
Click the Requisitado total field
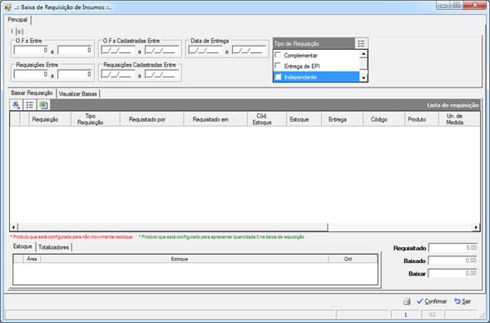coord(453,248)
